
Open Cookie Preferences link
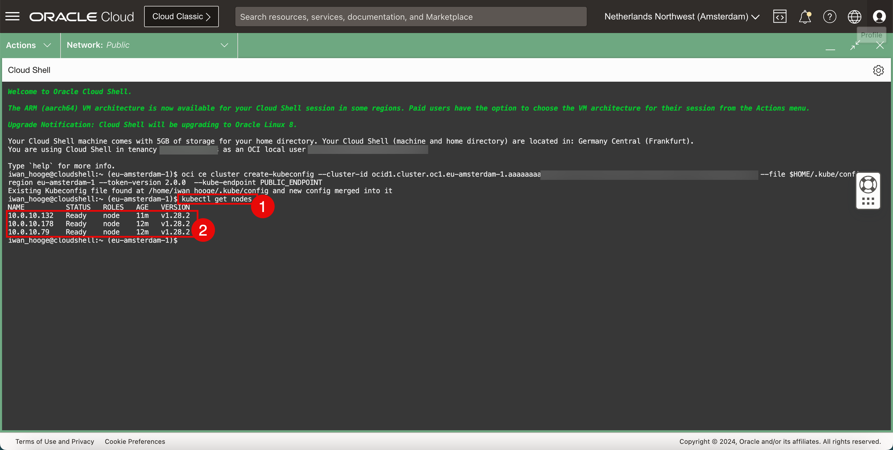point(135,441)
